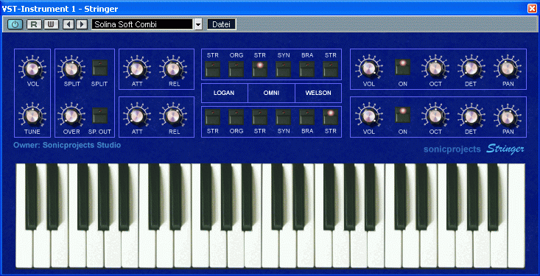
Task: Adjust the SPLIT knob
Action: [71, 68]
